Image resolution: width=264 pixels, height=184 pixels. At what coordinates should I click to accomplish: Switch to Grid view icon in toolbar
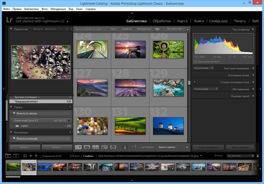78,147
